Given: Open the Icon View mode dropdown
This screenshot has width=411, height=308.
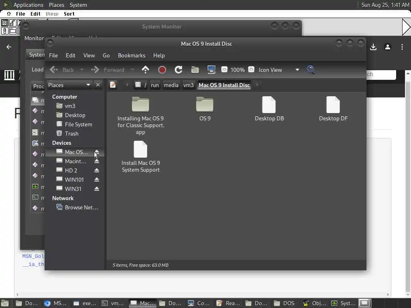Looking at the screenshot, I should (x=279, y=70).
